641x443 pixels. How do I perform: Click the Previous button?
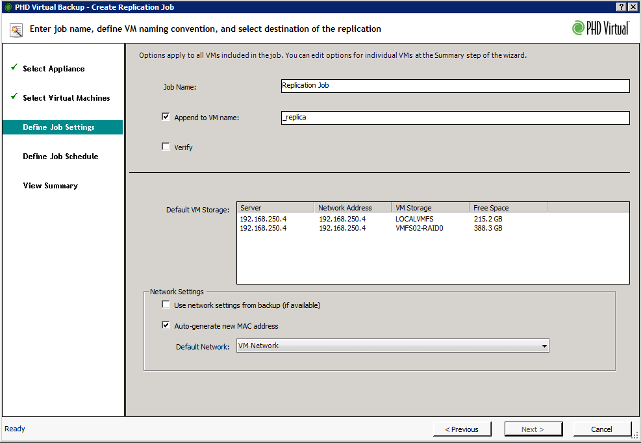[x=462, y=429]
